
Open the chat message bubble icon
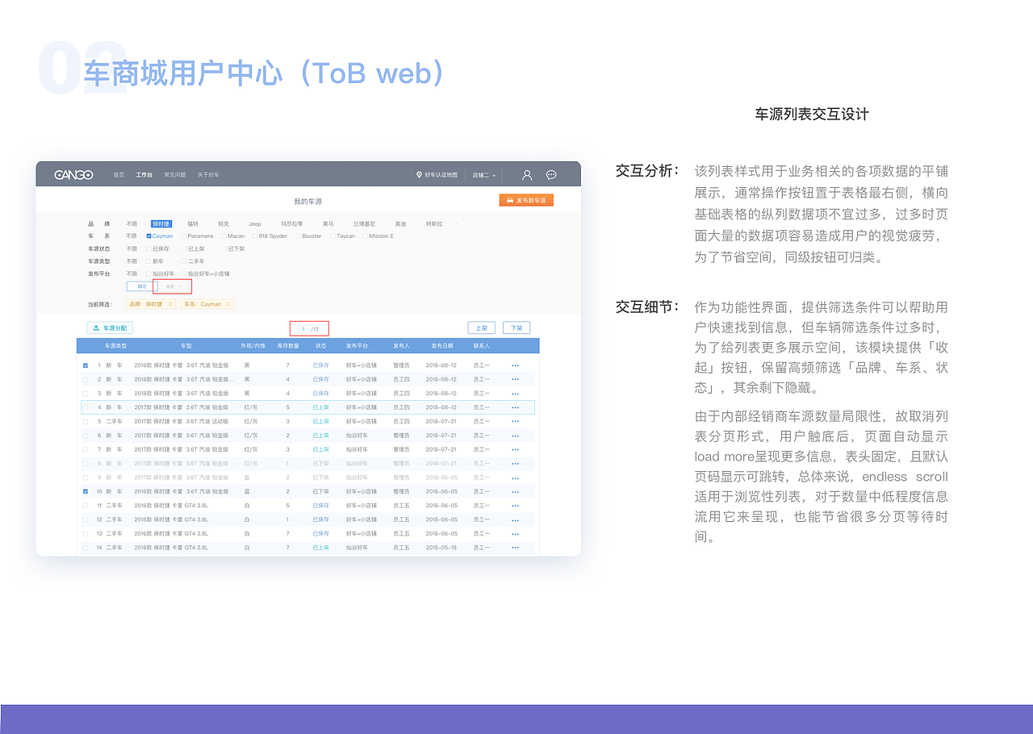pyautogui.click(x=551, y=174)
